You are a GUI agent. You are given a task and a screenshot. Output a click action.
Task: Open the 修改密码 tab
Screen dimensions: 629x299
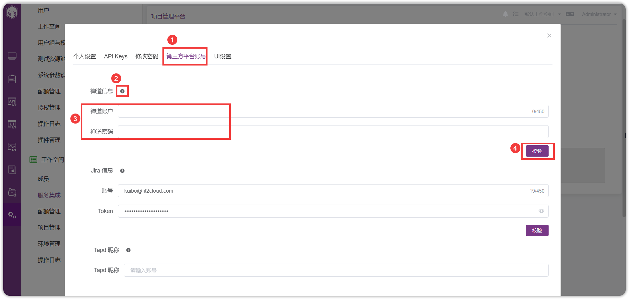point(147,56)
